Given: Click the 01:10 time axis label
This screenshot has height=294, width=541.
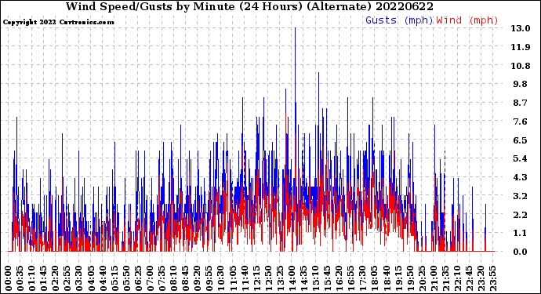Looking at the screenshot, I should pyautogui.click(x=32, y=278).
